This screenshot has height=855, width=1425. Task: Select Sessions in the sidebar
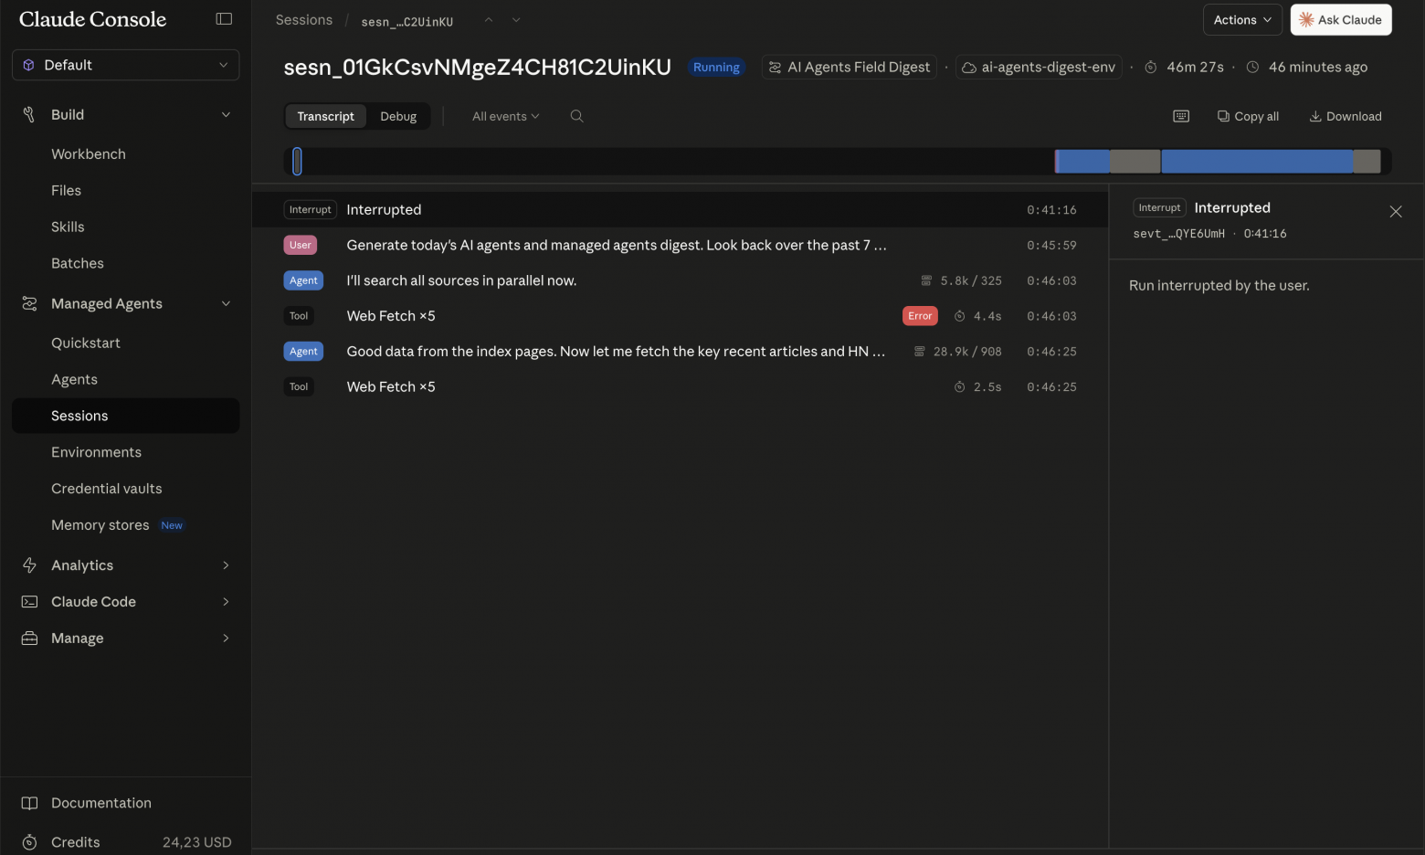pos(126,416)
